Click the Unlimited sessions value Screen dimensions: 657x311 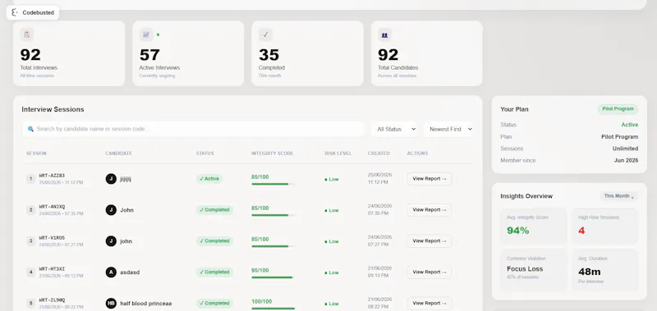(x=625, y=149)
